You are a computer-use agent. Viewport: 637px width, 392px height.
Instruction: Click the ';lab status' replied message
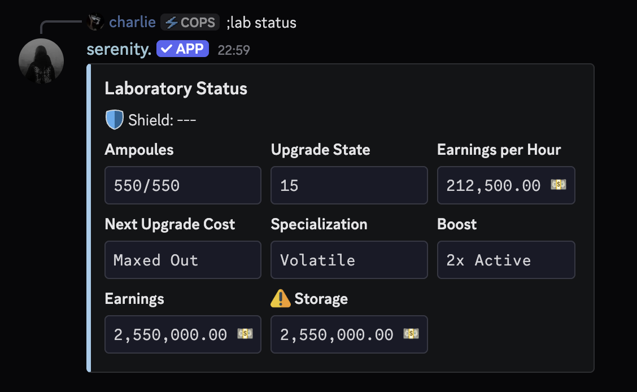(261, 23)
